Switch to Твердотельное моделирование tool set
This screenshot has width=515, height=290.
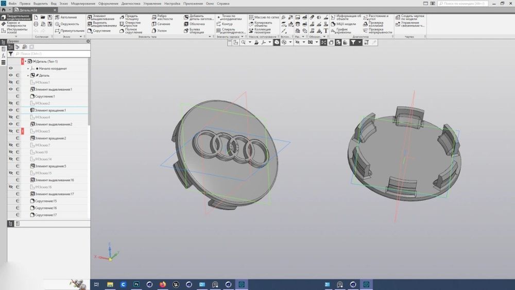(x=16, y=17)
